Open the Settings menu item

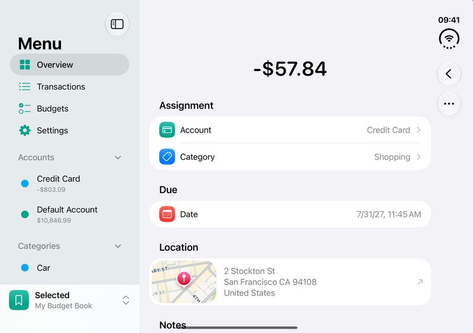(x=70, y=131)
